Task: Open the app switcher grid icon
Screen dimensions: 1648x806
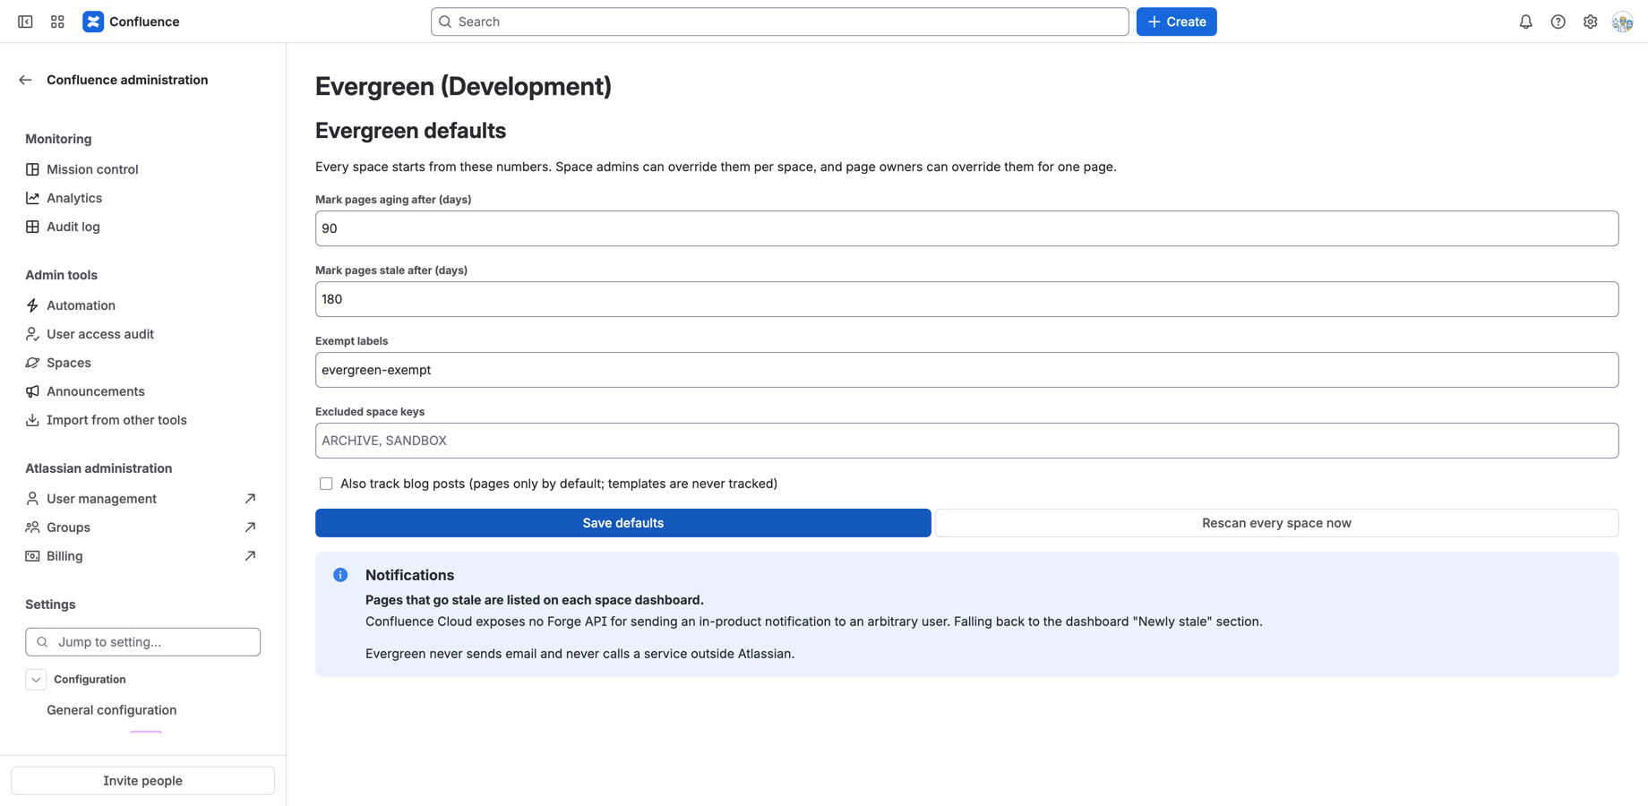Action: (x=57, y=21)
